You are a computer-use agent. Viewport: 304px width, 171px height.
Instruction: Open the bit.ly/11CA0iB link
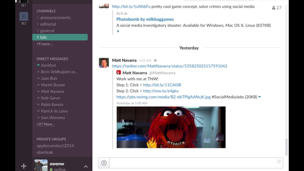(162, 85)
